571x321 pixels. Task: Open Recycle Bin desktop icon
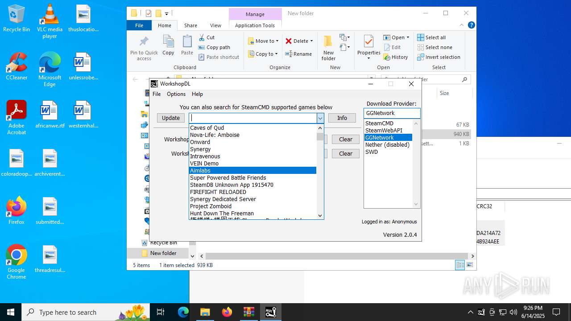(17, 18)
